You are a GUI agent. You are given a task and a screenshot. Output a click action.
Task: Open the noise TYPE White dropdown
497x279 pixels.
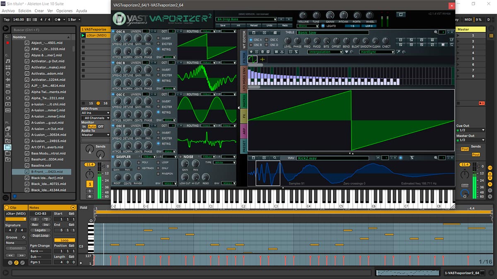coord(225,162)
